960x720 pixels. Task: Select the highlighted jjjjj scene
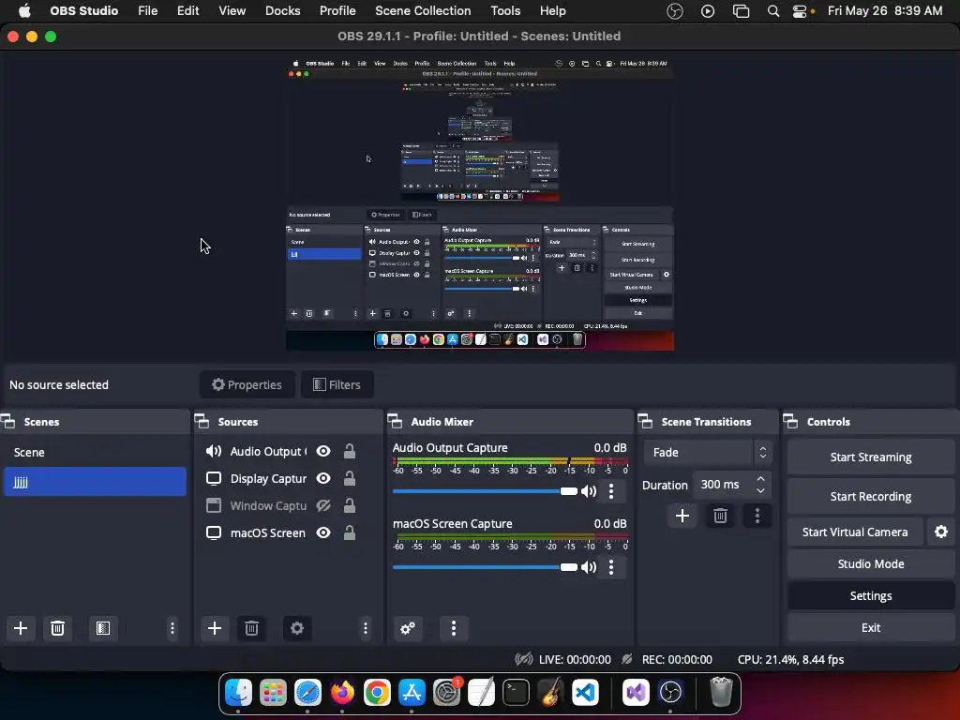[x=95, y=482]
